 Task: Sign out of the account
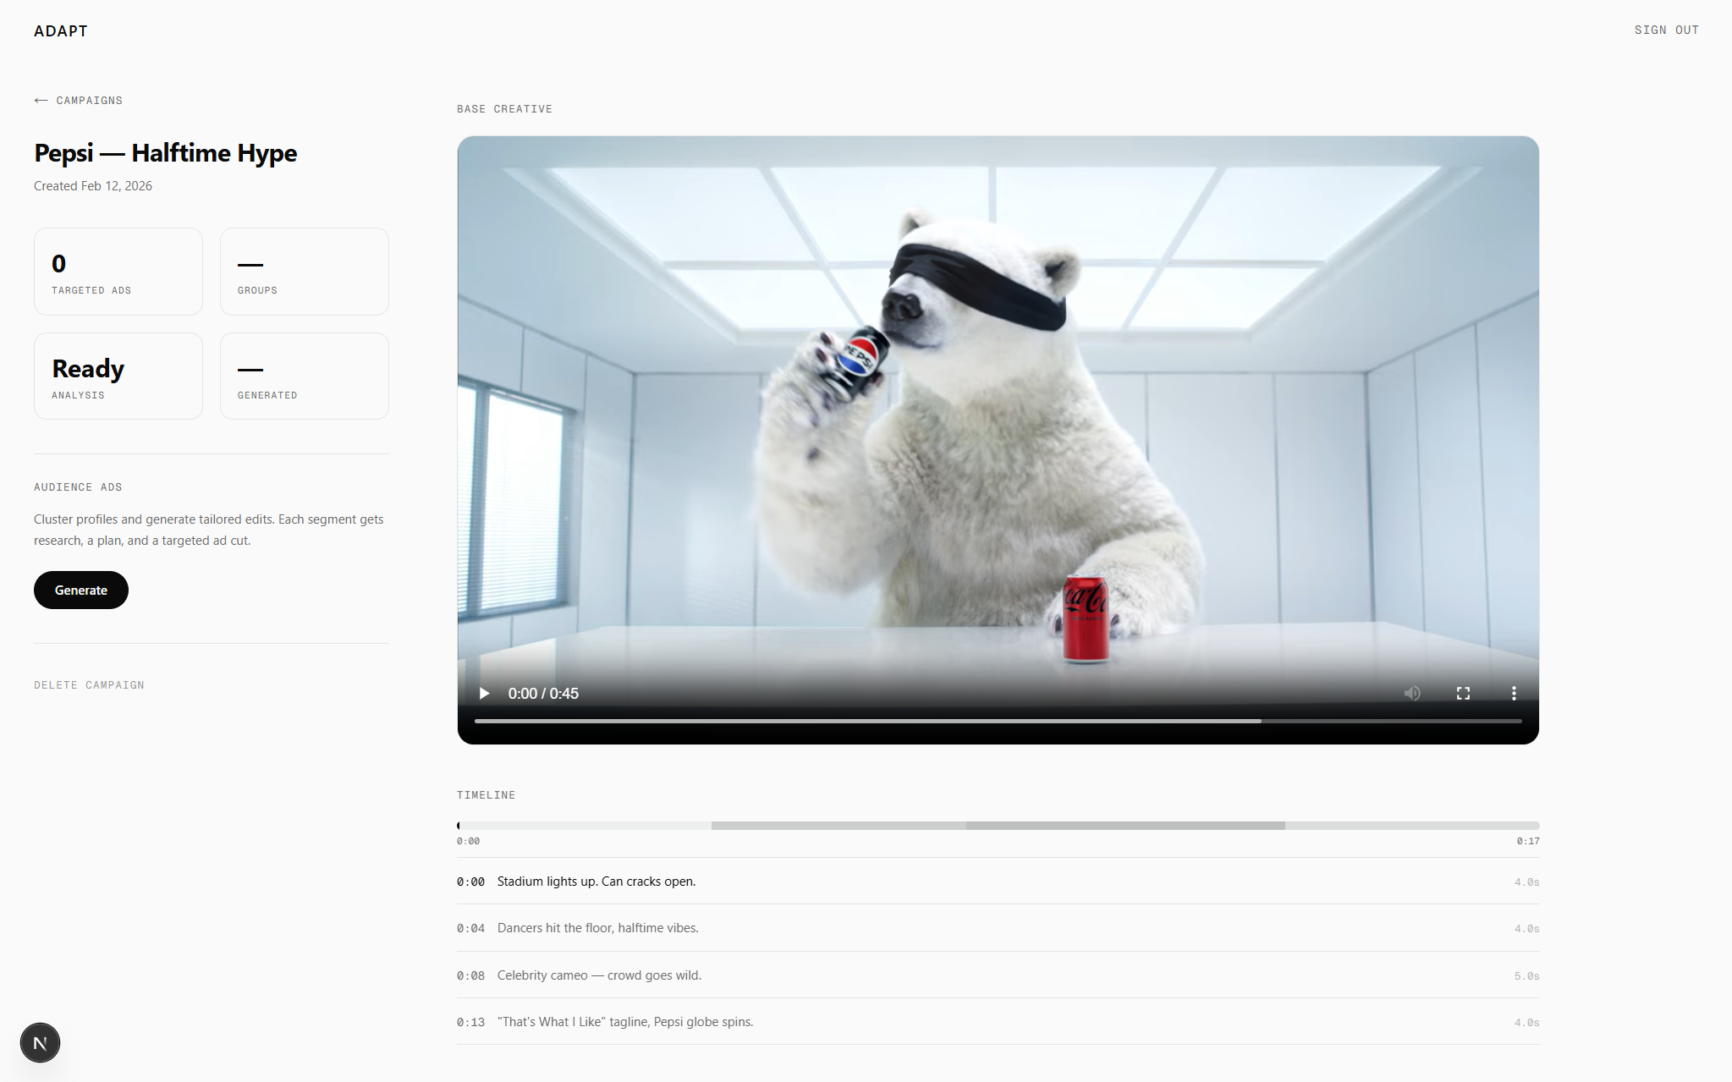click(x=1666, y=30)
